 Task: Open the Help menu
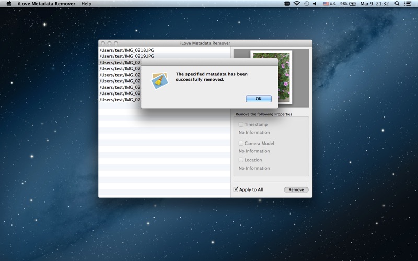coord(86,4)
